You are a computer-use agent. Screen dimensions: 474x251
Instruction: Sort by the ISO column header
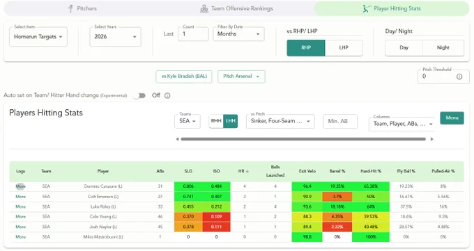217,171
